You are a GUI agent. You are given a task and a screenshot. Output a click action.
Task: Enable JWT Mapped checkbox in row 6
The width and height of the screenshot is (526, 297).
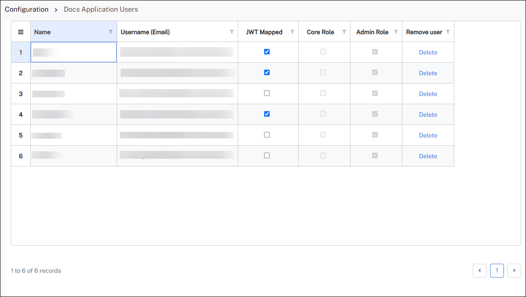click(267, 155)
